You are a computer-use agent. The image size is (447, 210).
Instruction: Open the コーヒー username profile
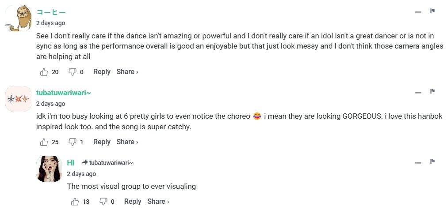click(51, 12)
